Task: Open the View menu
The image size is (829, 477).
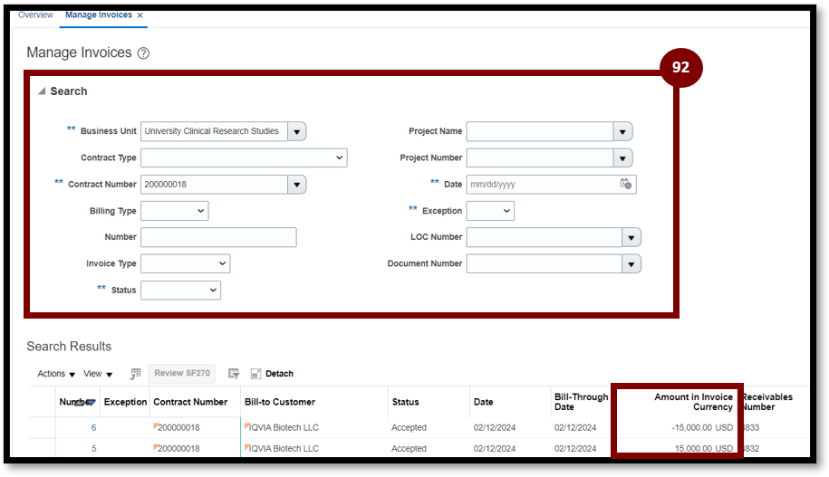Action: click(98, 374)
